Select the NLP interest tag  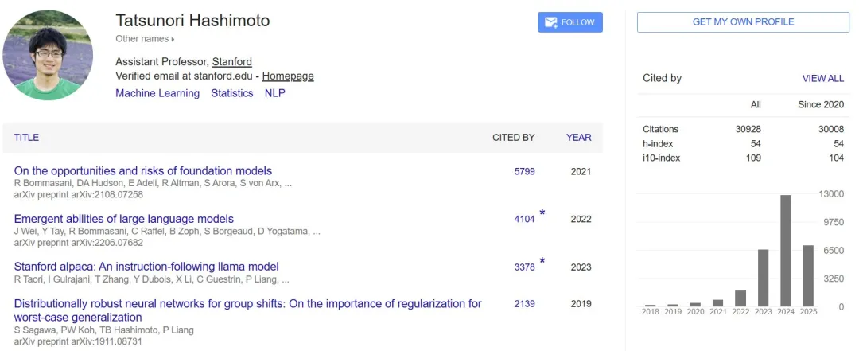coord(275,93)
